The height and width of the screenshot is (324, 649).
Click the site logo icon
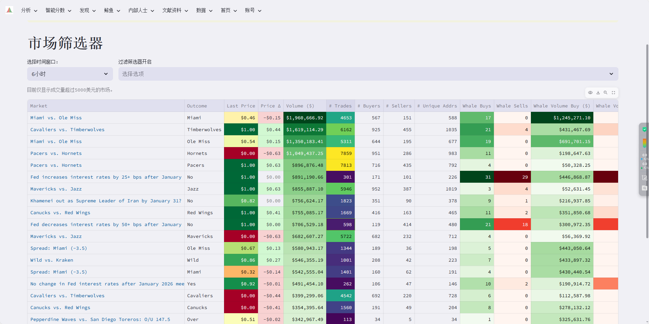point(10,10)
